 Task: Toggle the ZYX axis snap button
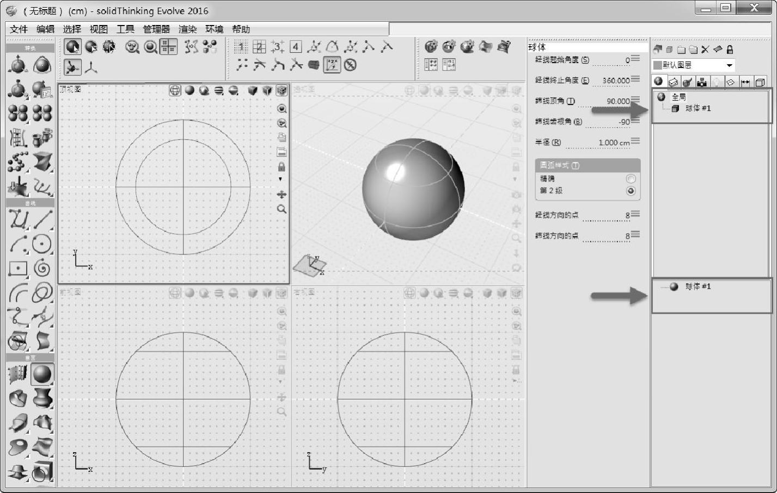(x=332, y=65)
